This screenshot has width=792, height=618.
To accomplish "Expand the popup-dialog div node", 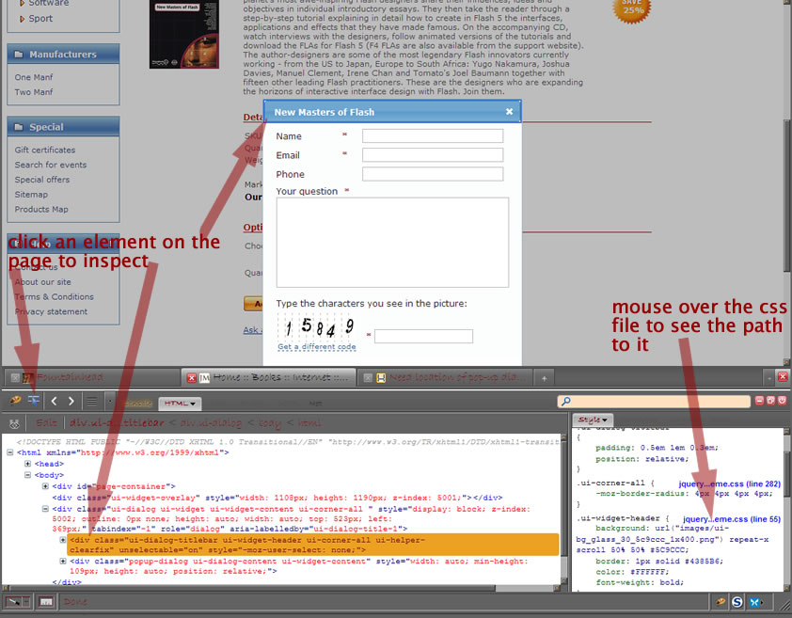I will pos(63,561).
